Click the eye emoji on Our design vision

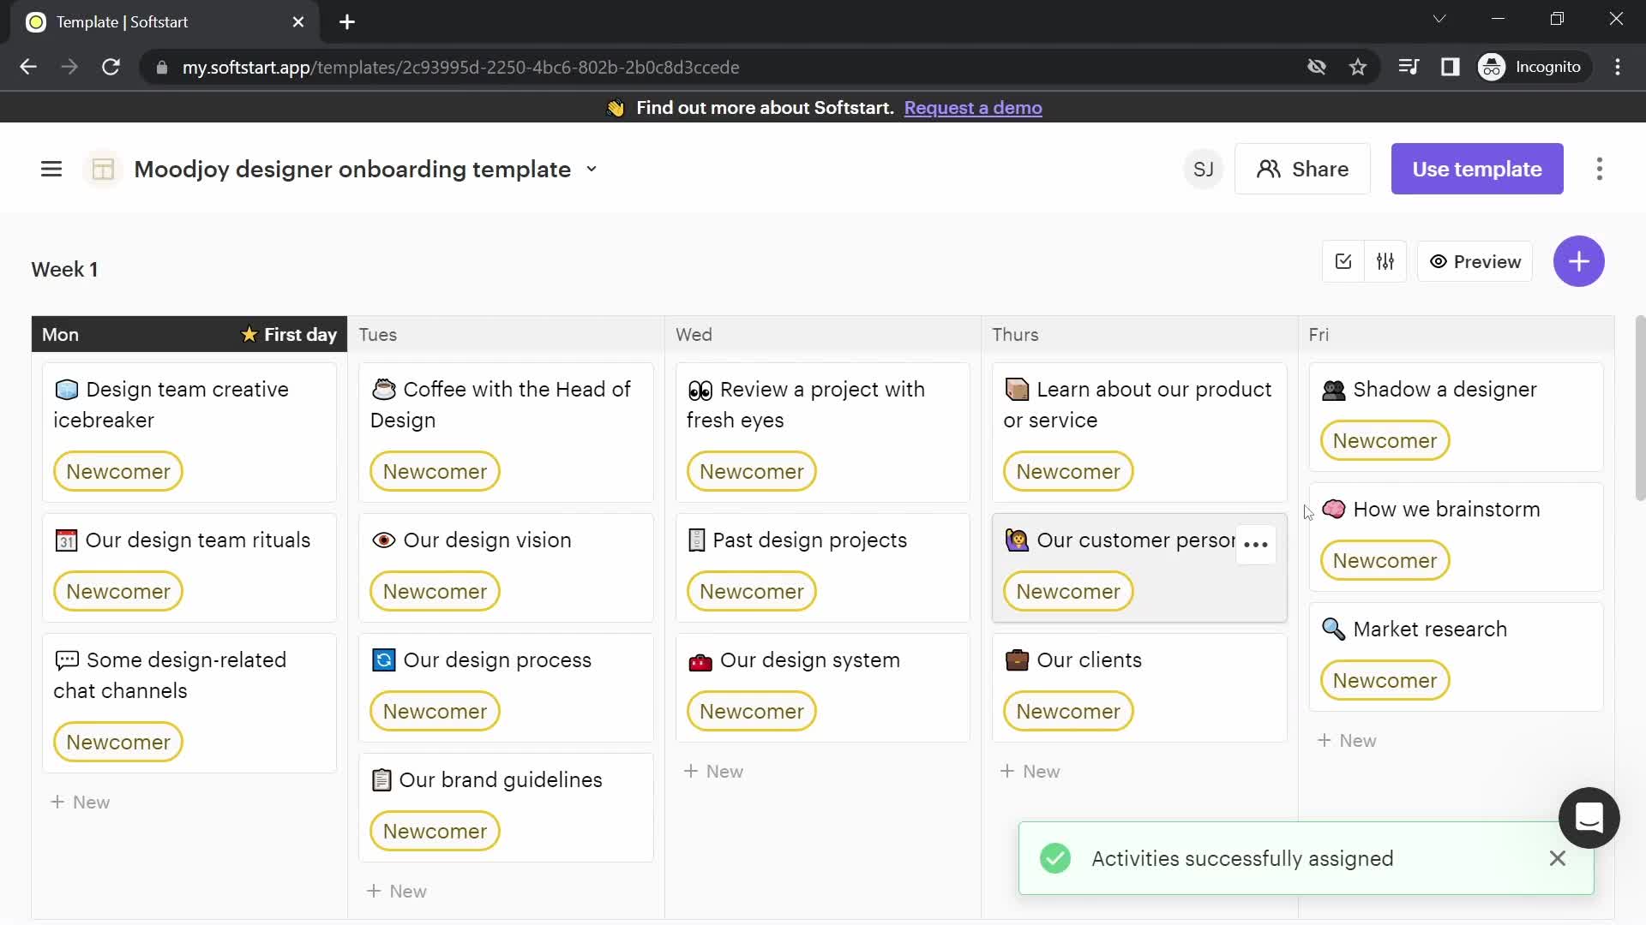click(383, 540)
